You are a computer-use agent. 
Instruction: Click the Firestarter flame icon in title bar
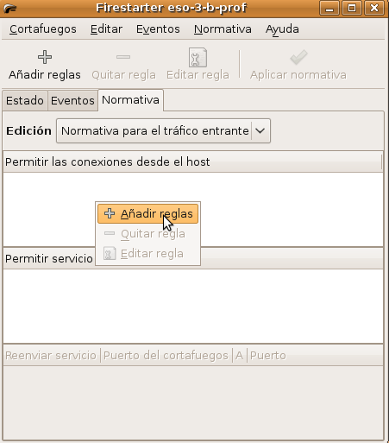[9, 8]
